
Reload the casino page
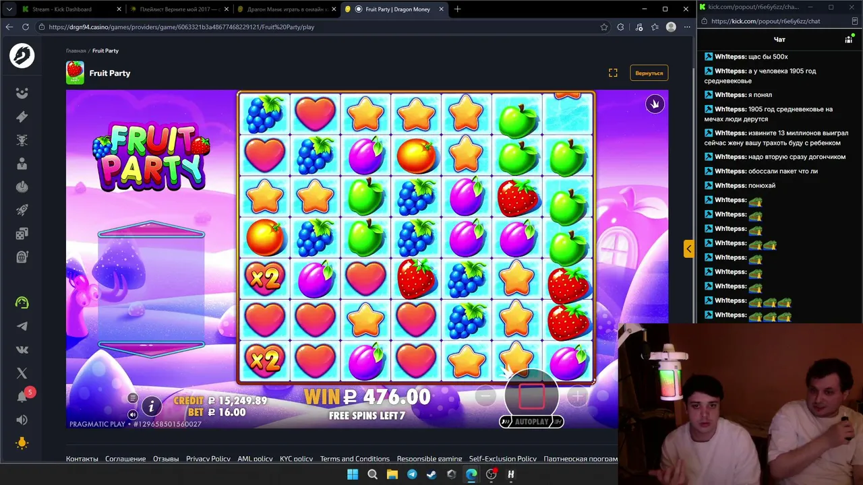coord(26,27)
